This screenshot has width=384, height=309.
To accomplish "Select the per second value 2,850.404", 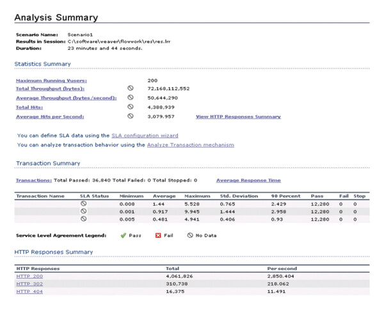I will point(281,276).
